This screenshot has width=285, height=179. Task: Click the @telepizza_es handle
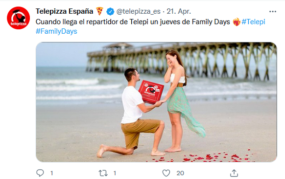138,11
